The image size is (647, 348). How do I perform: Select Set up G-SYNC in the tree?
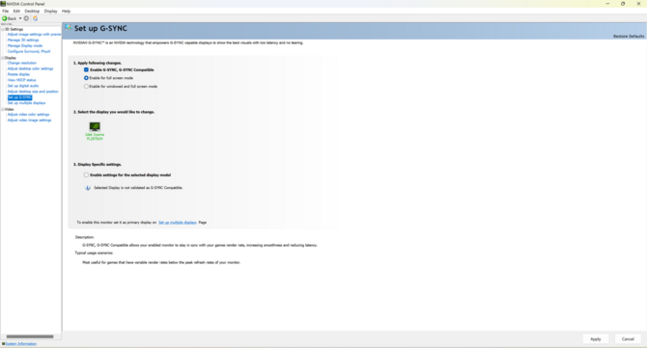tap(20, 97)
